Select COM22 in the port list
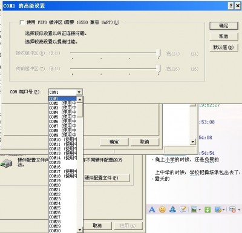Image resolution: width=242 pixels, height=233 pixels. coord(63,194)
